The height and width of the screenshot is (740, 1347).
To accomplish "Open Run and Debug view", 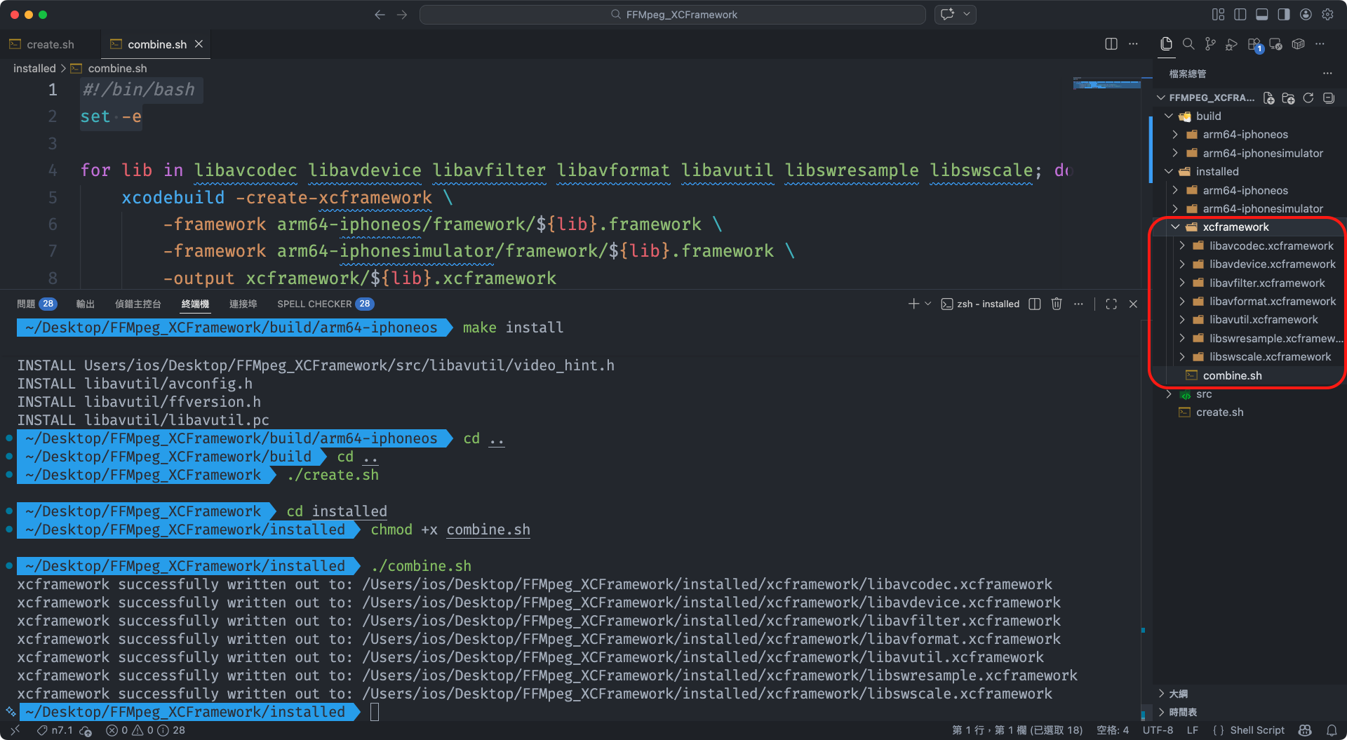I will (1232, 44).
